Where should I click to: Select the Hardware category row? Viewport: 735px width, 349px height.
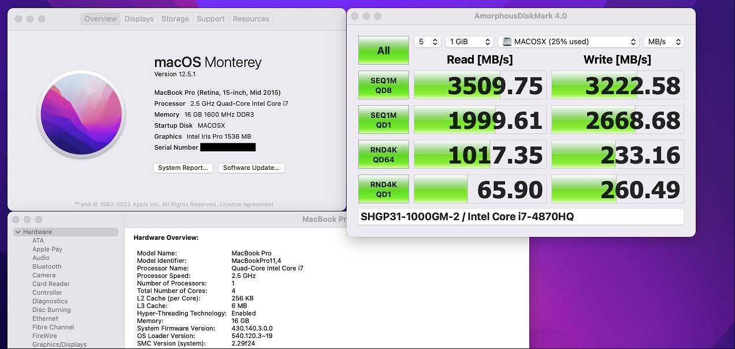pyautogui.click(x=66, y=232)
